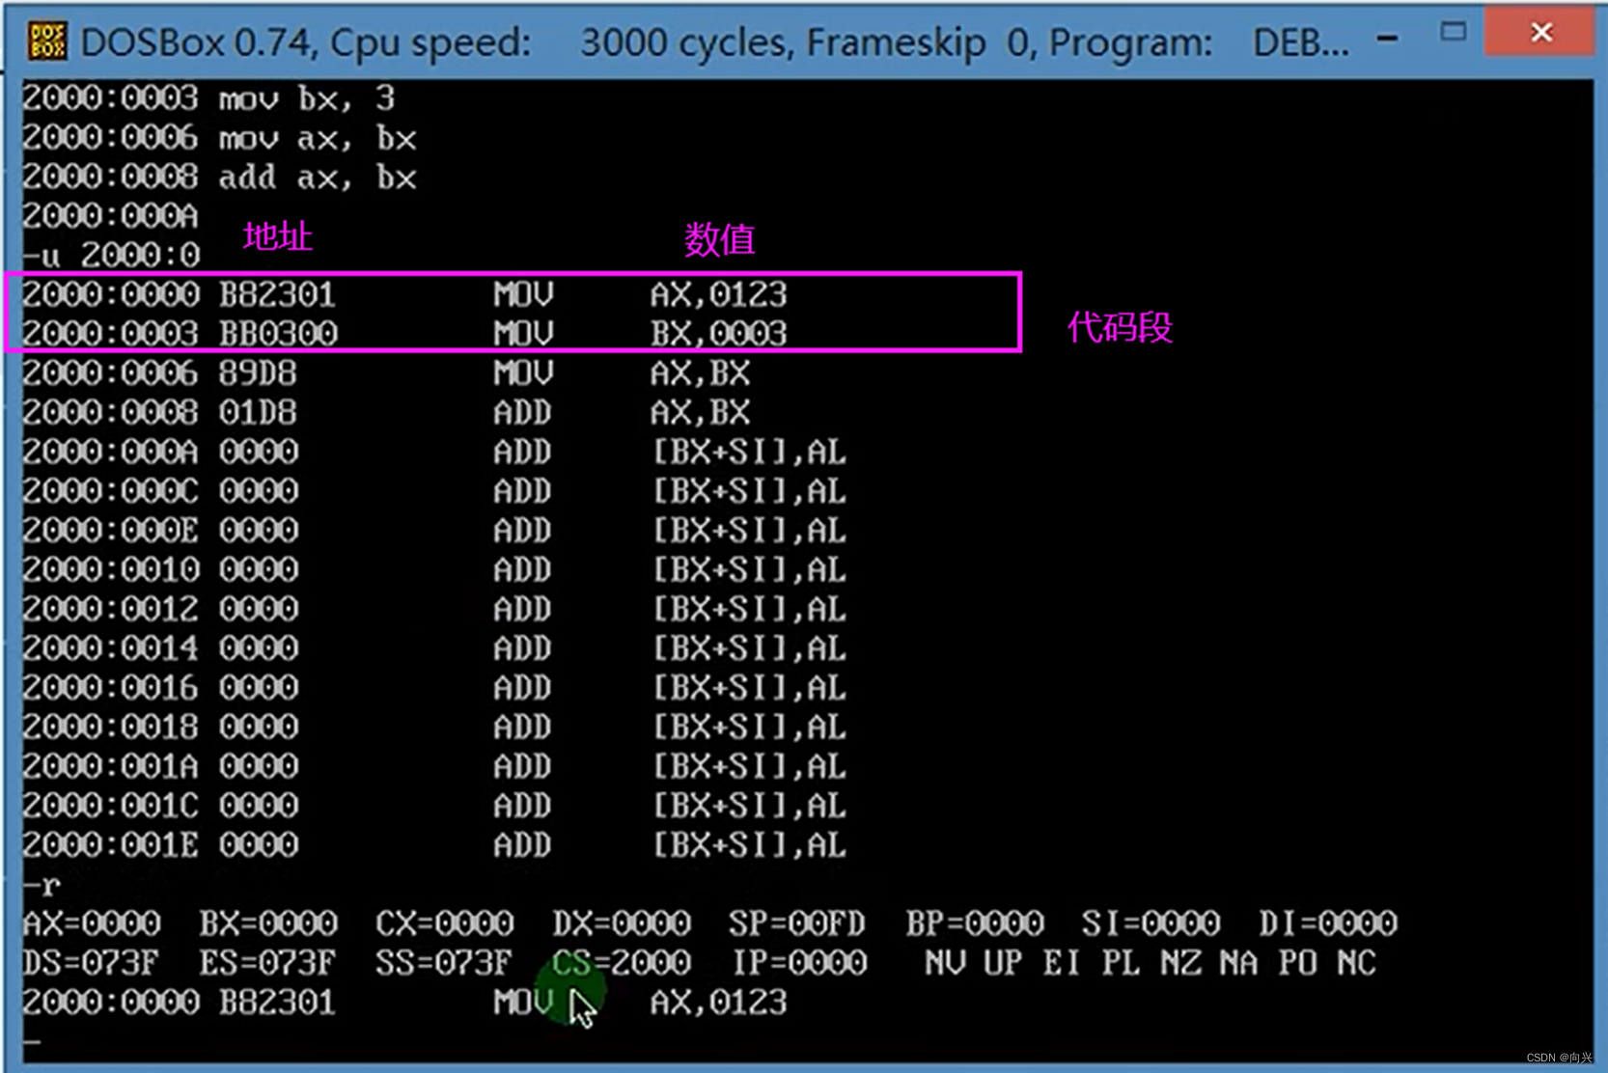Click the EI interrupt flag
The image size is (1608, 1073).
1062,964
